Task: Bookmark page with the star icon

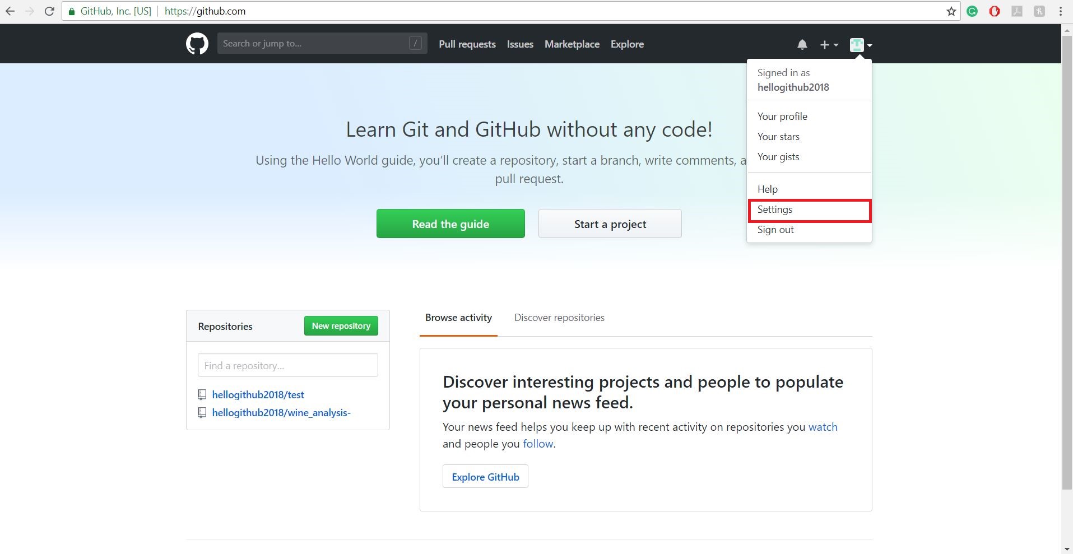Action: click(x=951, y=11)
